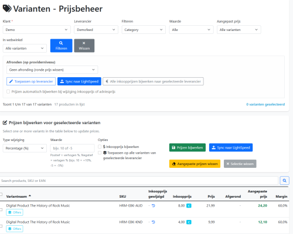The width and height of the screenshot is (293, 234).
Task: Open Offers badge of the HRM-EBK-AUD product
Action: (x=15, y=212)
